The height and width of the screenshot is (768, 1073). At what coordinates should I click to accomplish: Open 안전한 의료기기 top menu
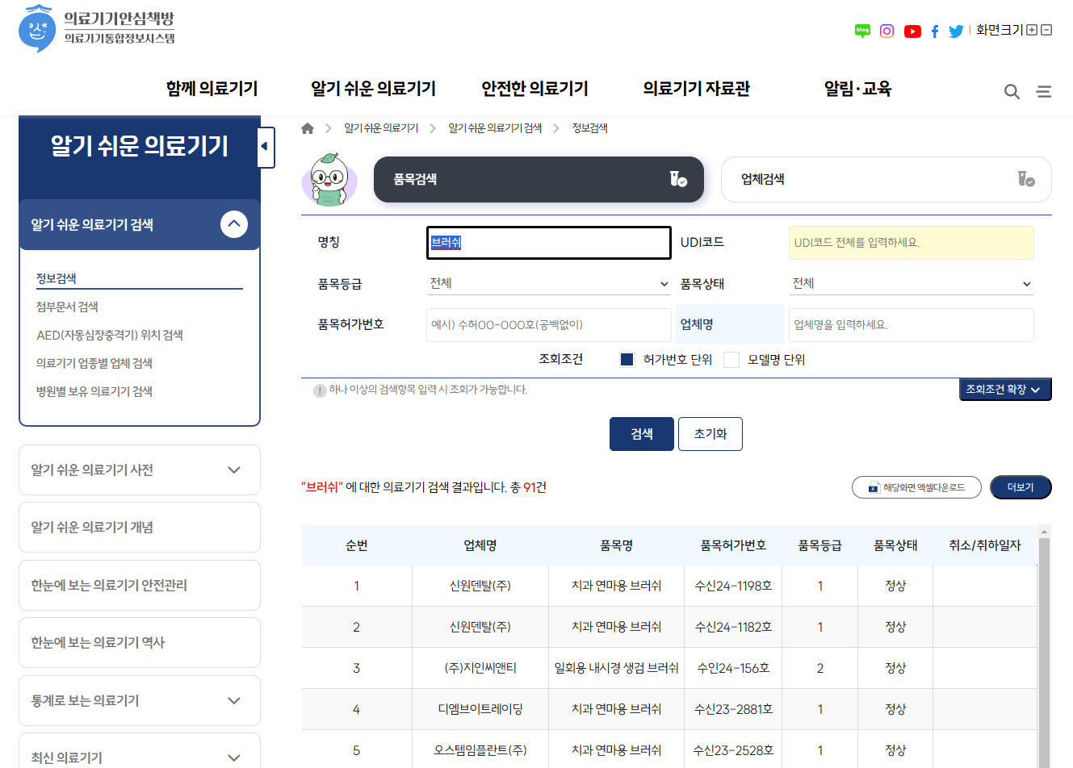click(534, 89)
